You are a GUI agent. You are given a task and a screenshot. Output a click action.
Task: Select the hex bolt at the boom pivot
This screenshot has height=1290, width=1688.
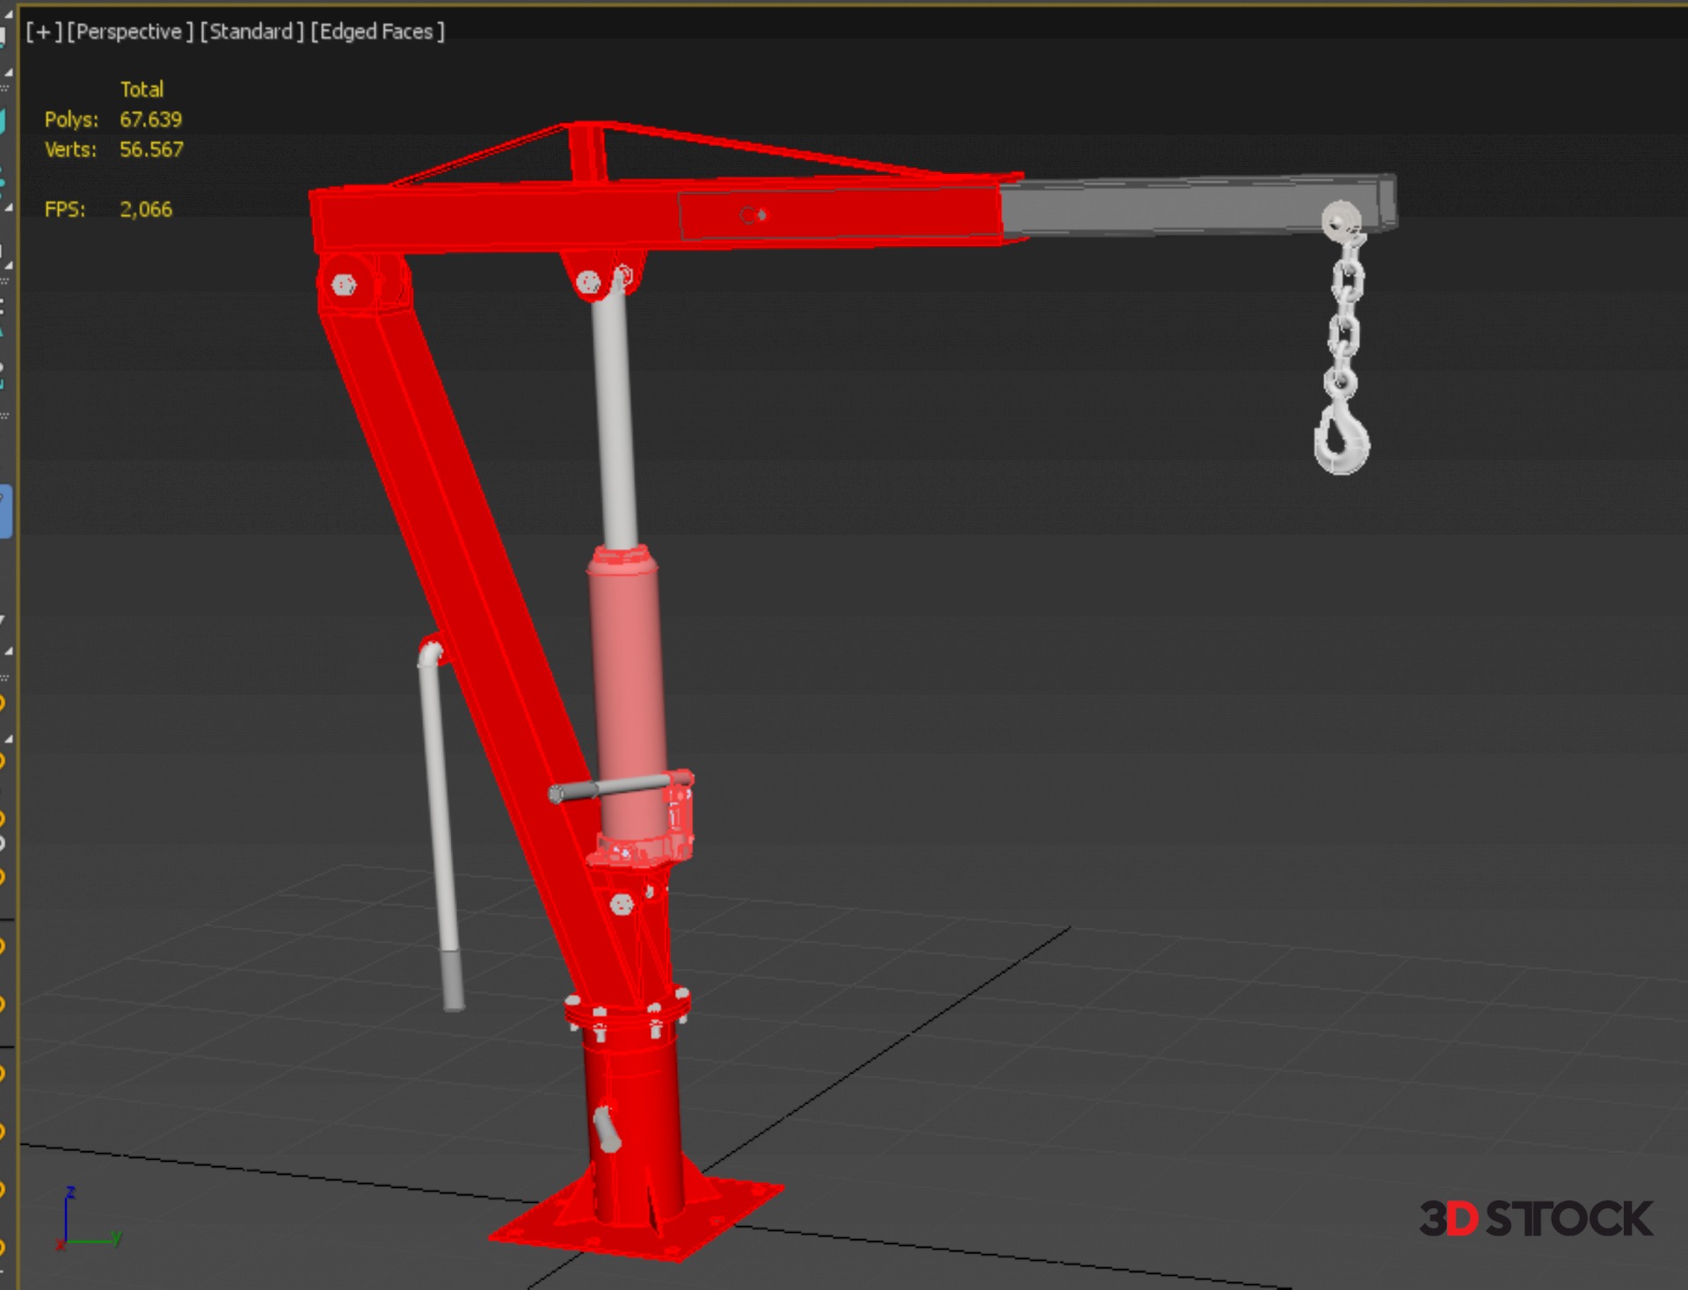point(344,285)
